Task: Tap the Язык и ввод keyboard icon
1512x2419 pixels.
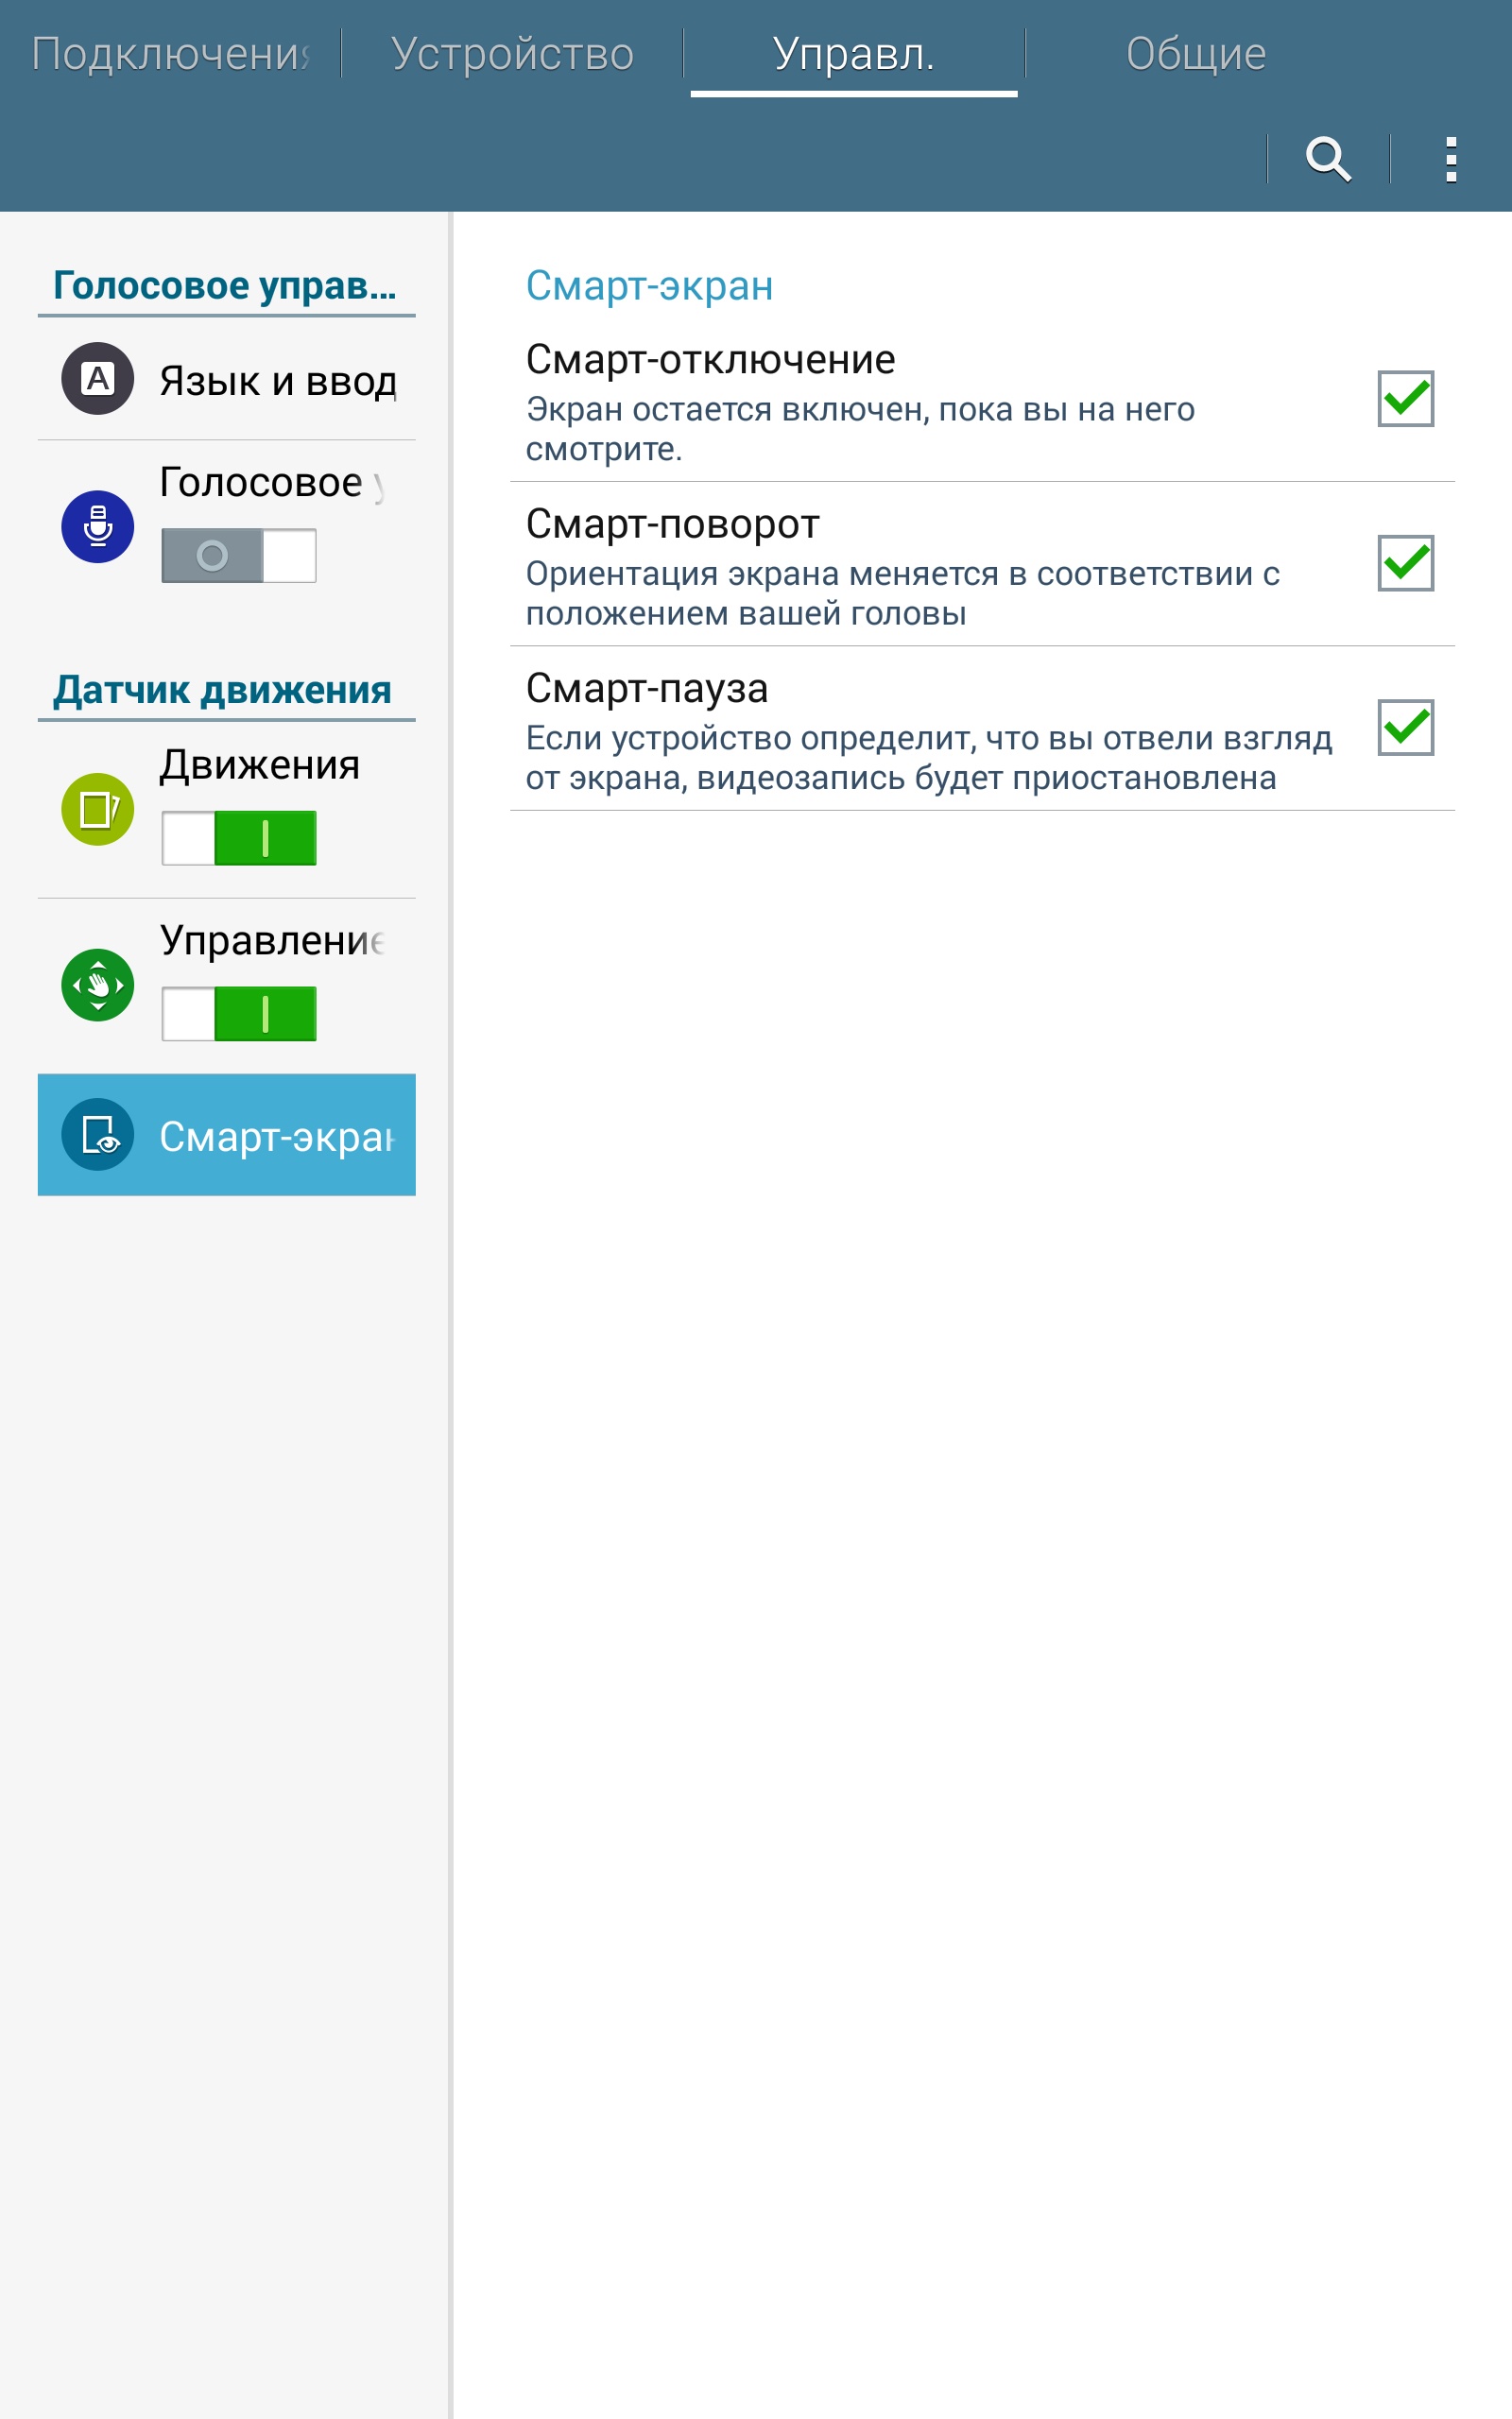Action: coord(98,379)
